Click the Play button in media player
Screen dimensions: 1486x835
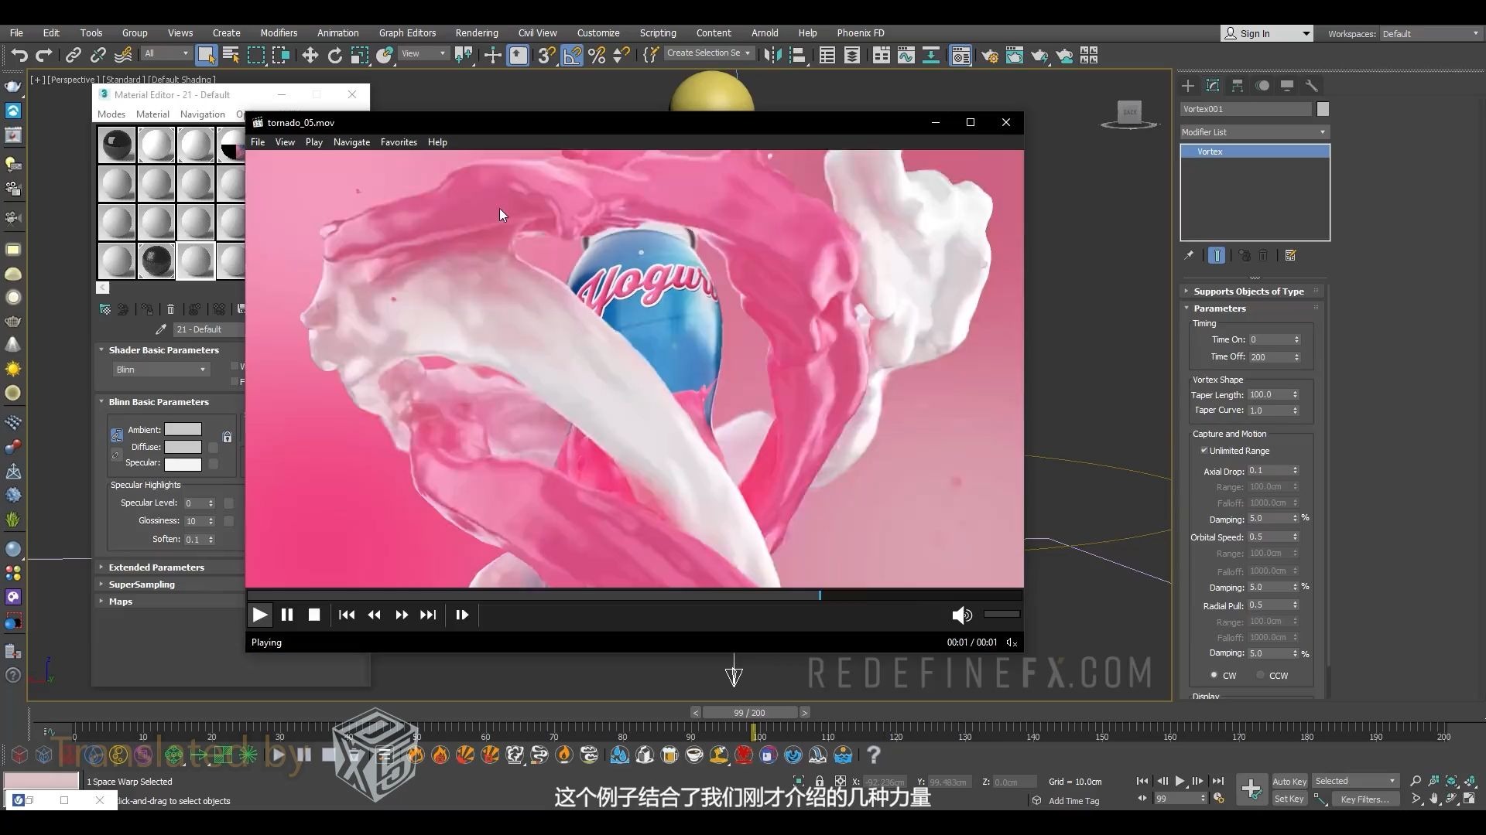click(x=260, y=615)
